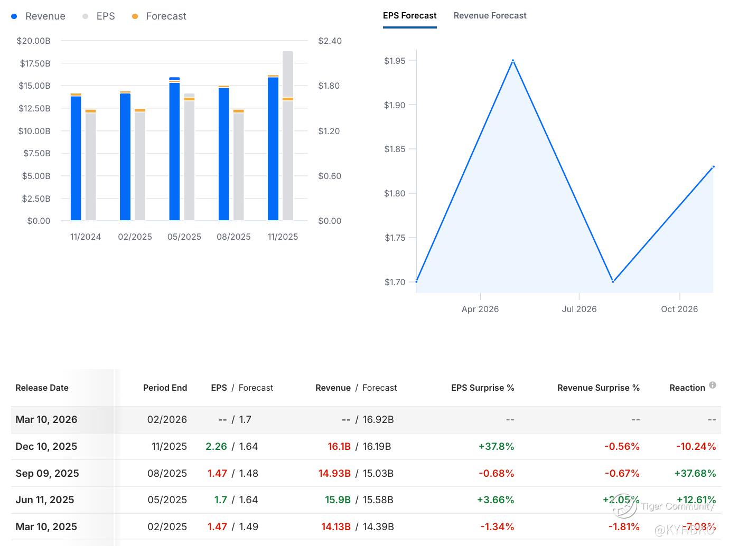This screenshot has width=729, height=546.
Task: Click the Release Date column header
Action: pos(42,388)
